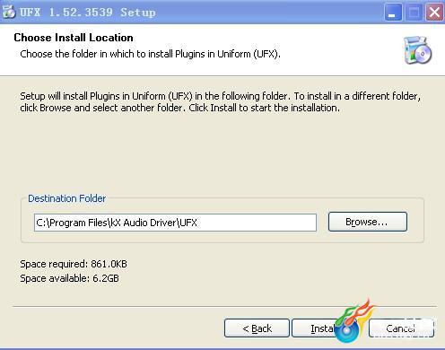Minimize the UFX Setup window
Screen dimensions: 445x350
(392, 13)
